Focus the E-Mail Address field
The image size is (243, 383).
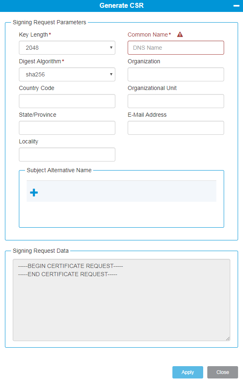pyautogui.click(x=176, y=128)
